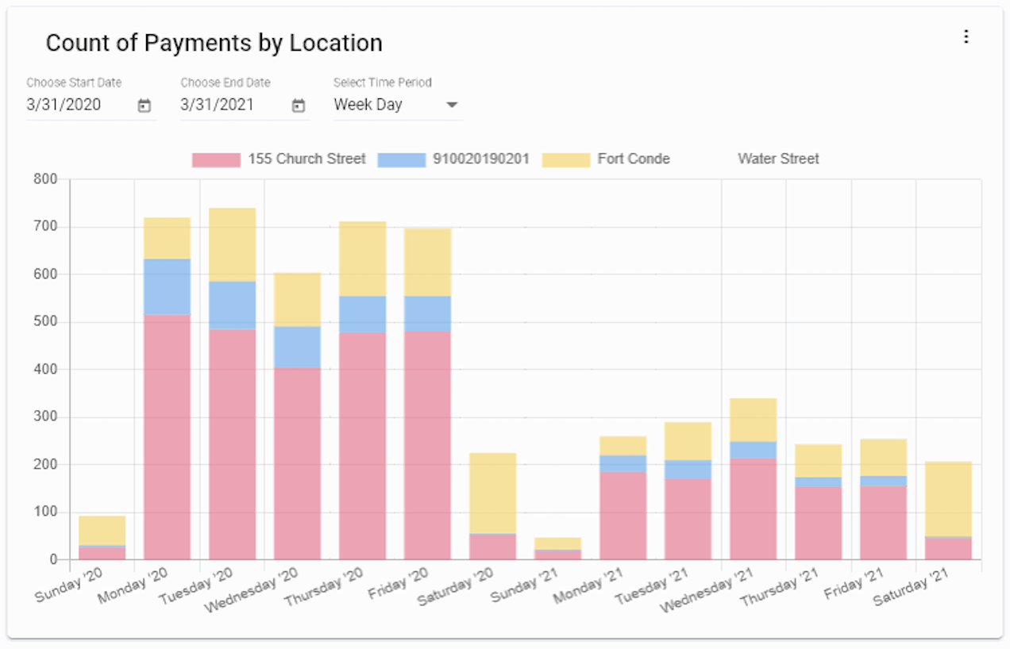Image resolution: width=1010 pixels, height=649 pixels.
Task: Open the three-dot chart options menu
Action: pos(966,36)
